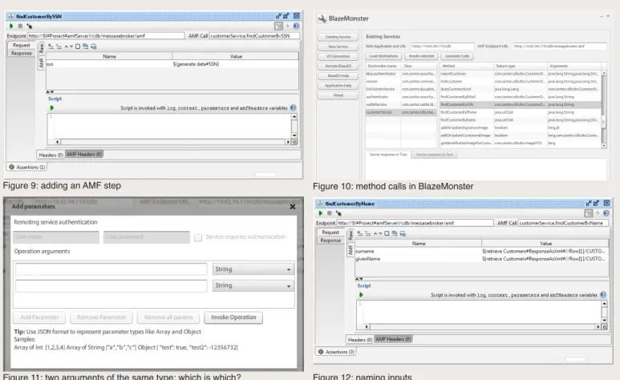Open Assertions (3) panel in findCustomerByName

point(336,351)
